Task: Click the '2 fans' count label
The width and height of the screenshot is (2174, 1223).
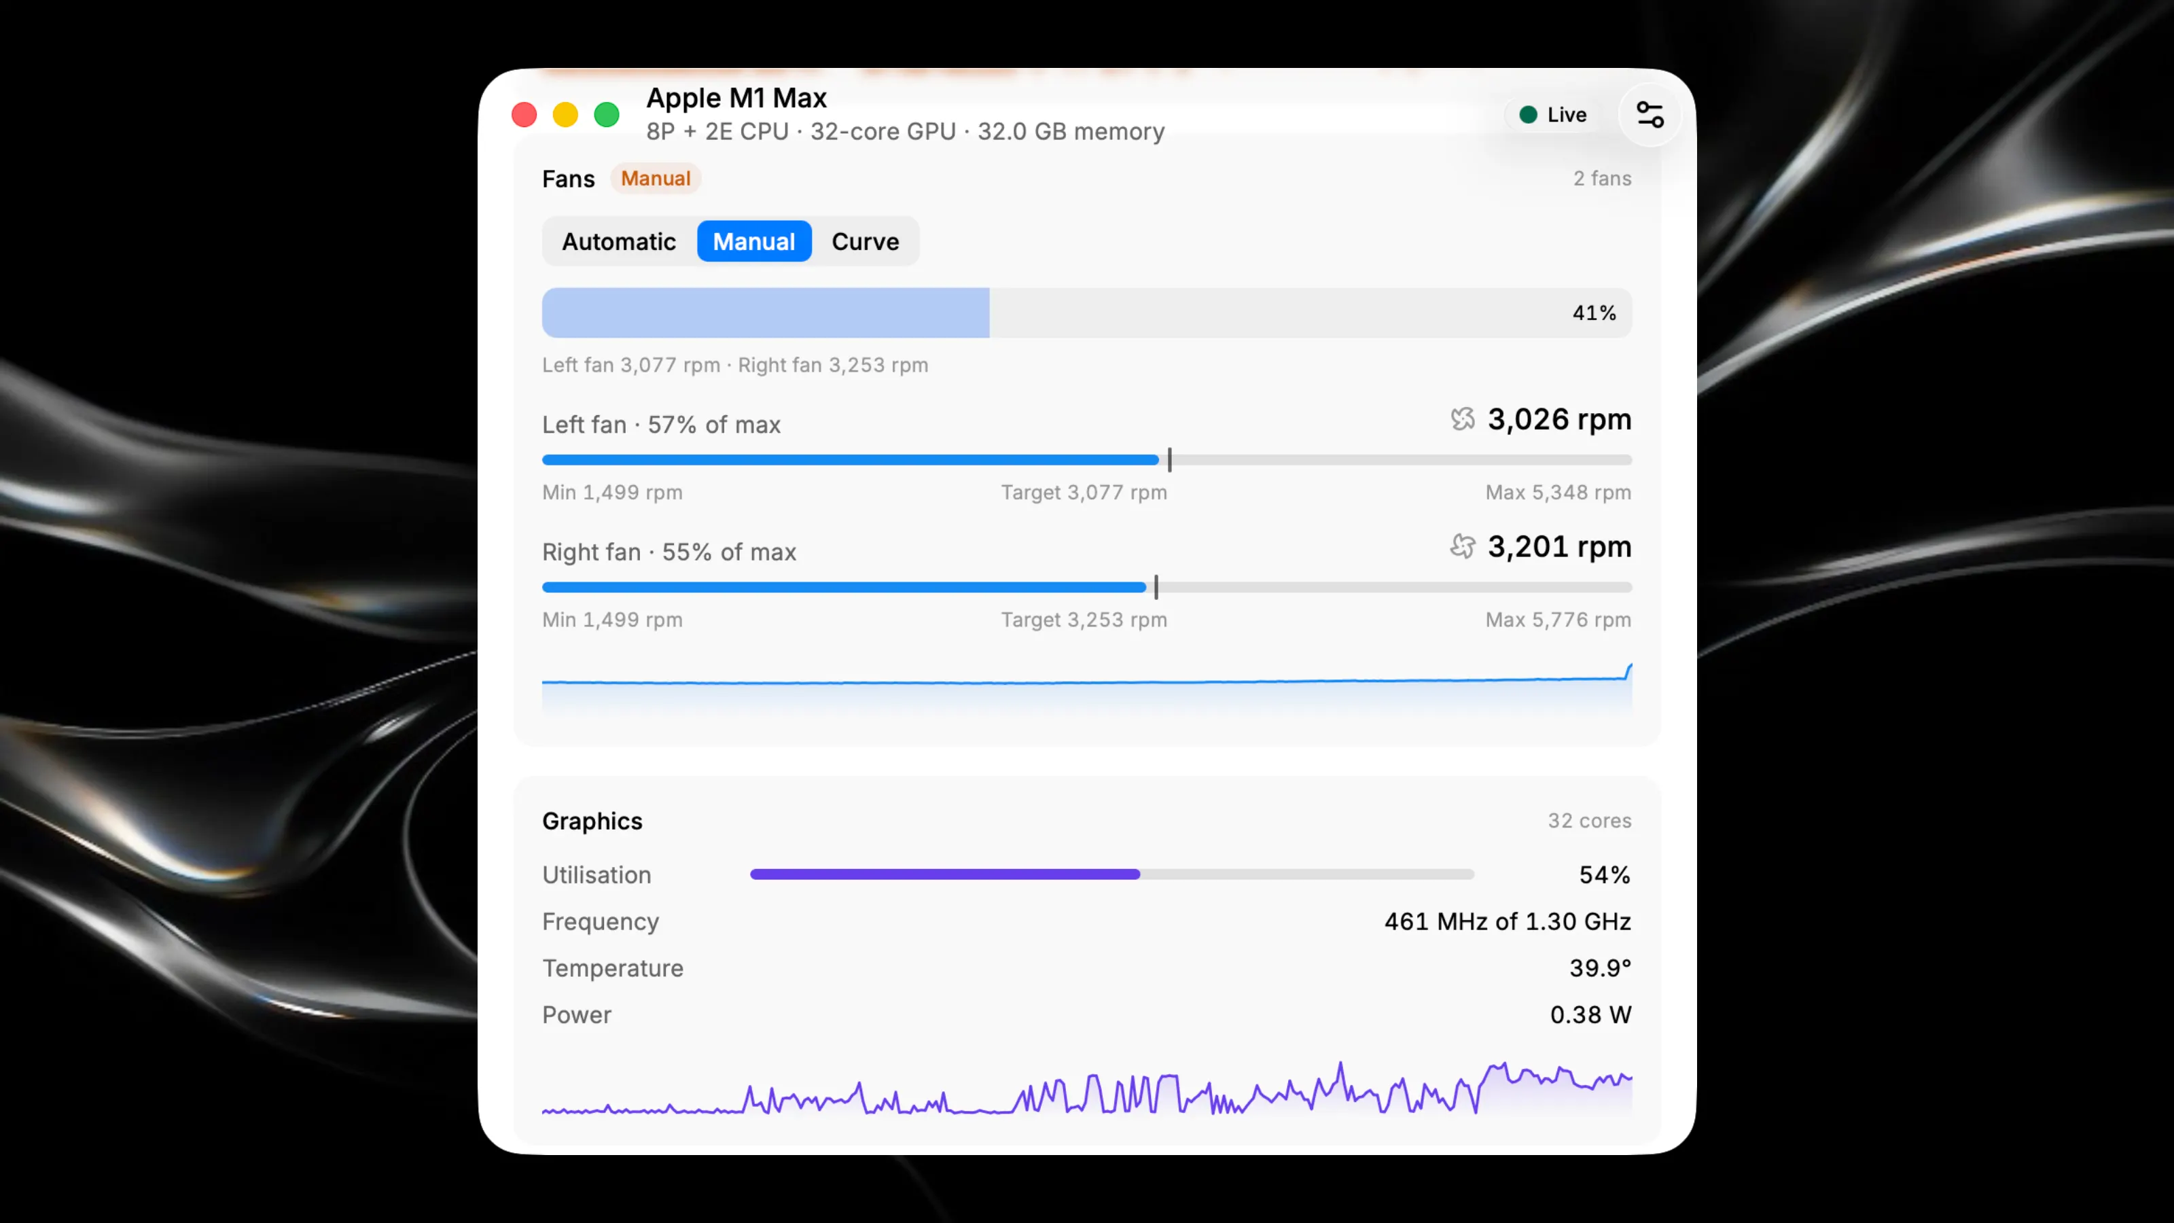Action: (1602, 179)
